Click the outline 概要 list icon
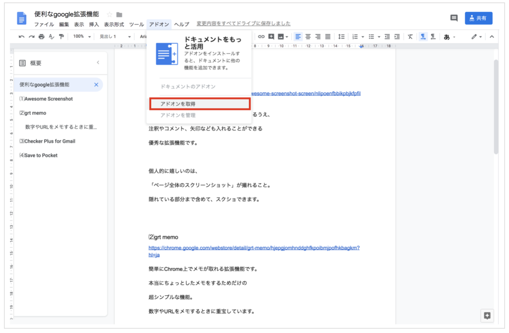This screenshot has width=509, height=333. pyautogui.click(x=22, y=63)
